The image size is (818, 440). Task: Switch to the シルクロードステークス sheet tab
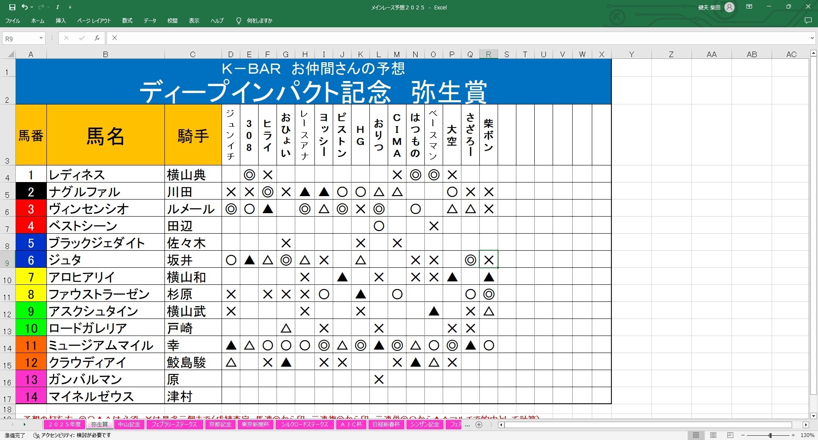click(304, 425)
